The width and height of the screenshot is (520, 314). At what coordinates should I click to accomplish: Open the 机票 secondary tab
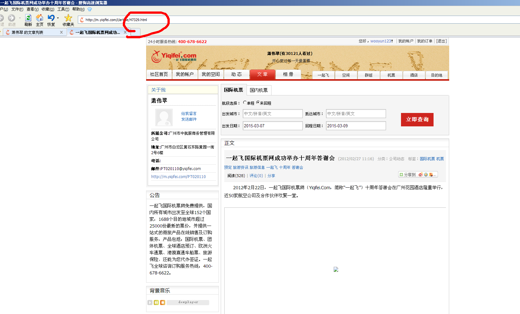pyautogui.click(x=391, y=75)
